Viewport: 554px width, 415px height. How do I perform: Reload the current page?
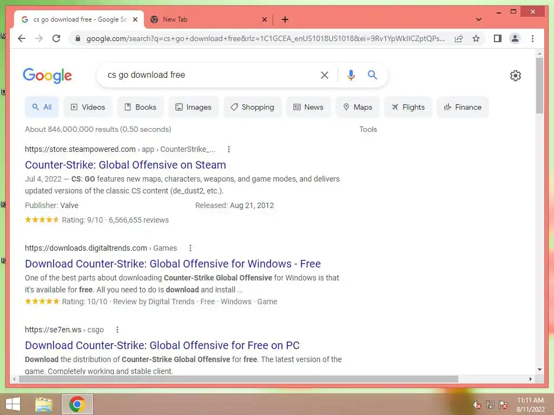coord(56,38)
